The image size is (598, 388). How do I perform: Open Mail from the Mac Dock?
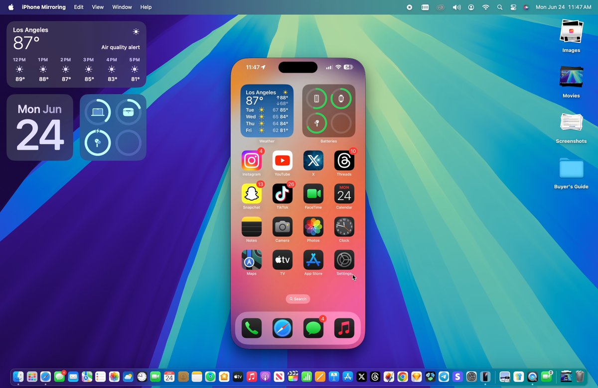click(x=73, y=377)
